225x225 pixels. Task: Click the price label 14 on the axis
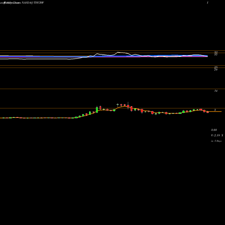pos(216,91)
